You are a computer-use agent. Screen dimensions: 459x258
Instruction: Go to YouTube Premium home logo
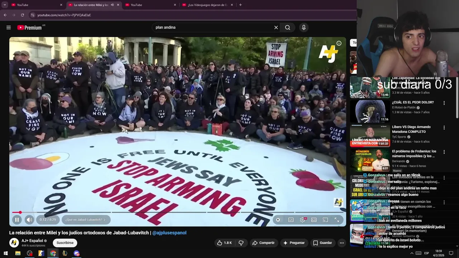[x=29, y=28]
